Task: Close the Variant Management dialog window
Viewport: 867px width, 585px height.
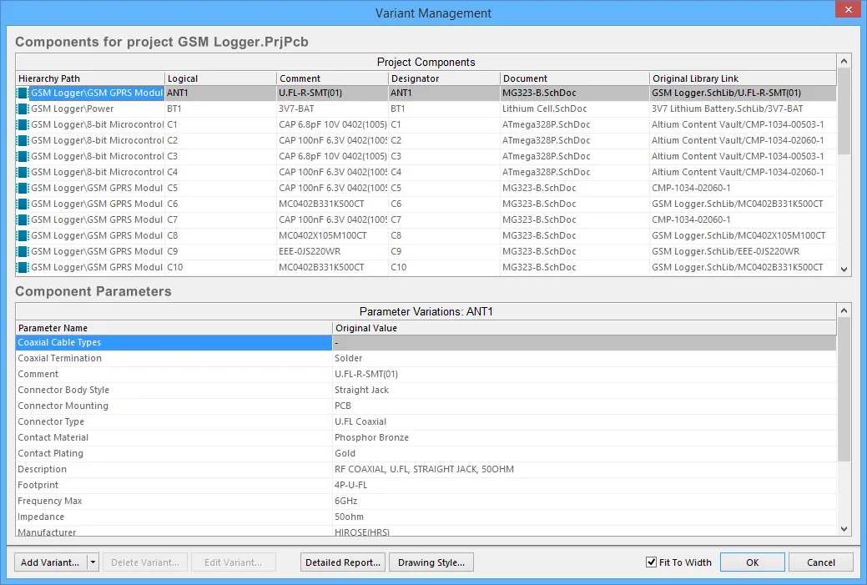Action: pos(848,11)
